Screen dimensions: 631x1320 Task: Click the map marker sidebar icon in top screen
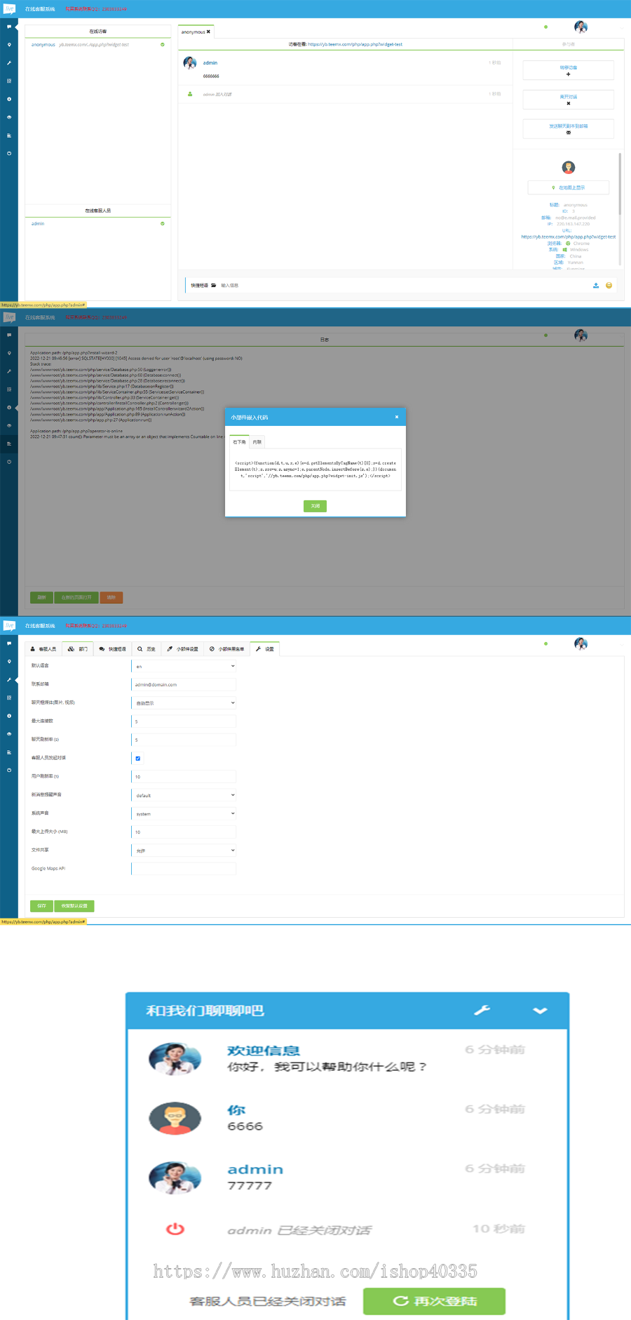[9, 45]
